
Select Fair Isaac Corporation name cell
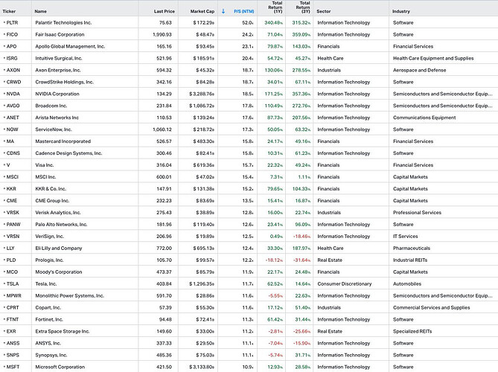(60, 35)
